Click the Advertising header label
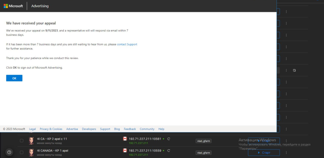Screen dimensions: 324x158 (40, 6)
